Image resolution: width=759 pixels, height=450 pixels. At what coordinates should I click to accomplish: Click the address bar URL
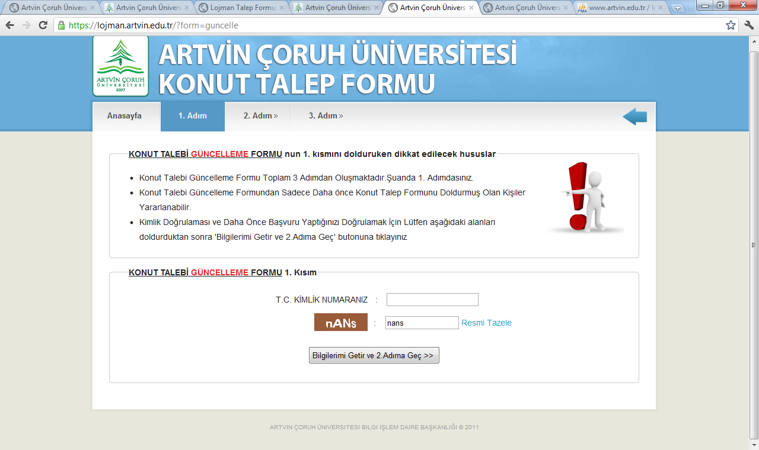154,25
